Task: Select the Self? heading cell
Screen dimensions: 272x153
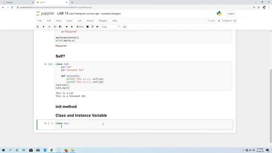Action: (60, 56)
